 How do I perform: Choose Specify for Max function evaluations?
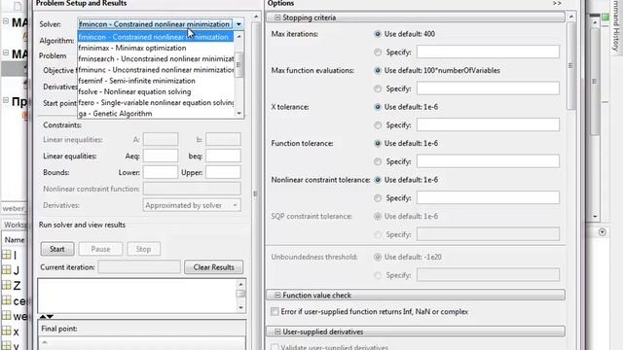pyautogui.click(x=378, y=88)
